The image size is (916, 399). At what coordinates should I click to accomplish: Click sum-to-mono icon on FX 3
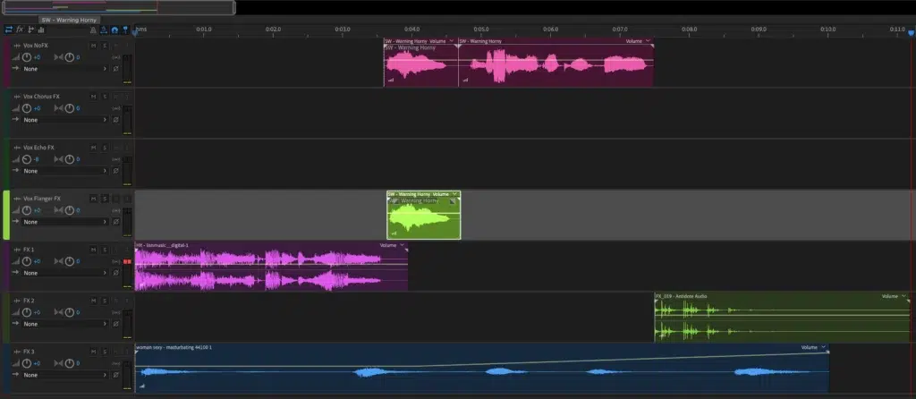(x=116, y=363)
